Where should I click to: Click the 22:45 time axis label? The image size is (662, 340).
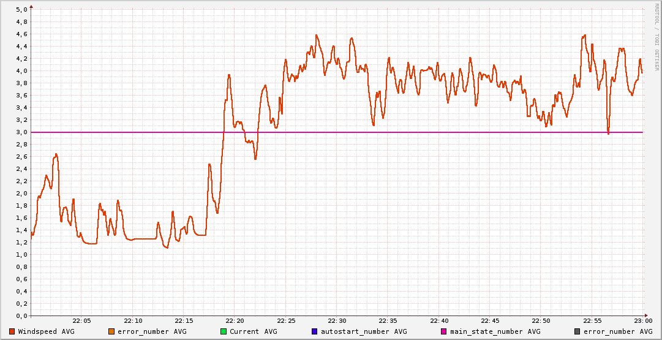(490, 321)
